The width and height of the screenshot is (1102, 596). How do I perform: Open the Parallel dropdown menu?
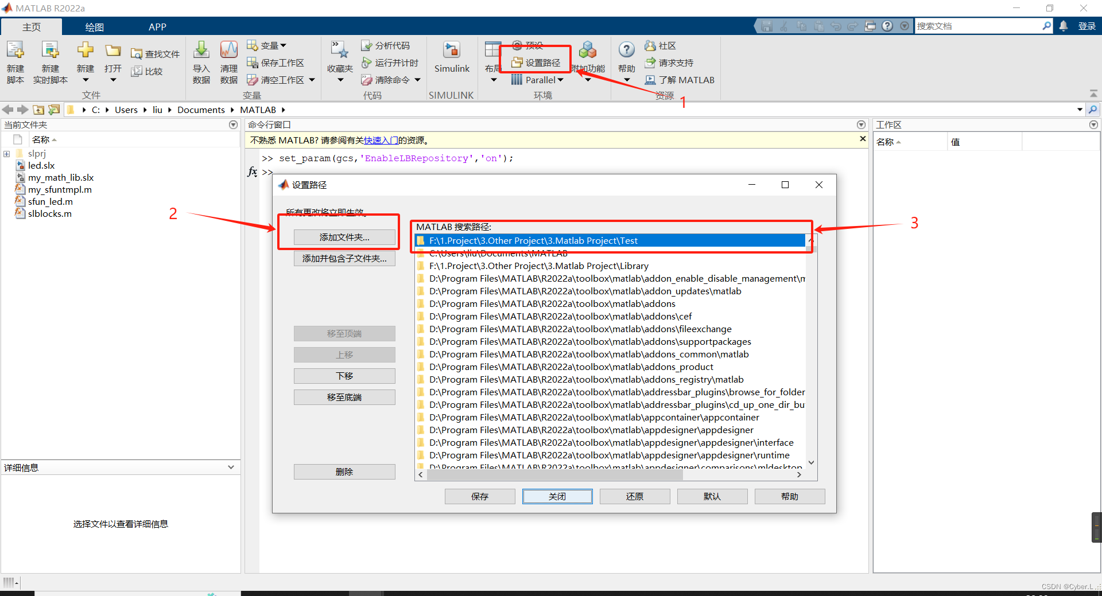538,80
